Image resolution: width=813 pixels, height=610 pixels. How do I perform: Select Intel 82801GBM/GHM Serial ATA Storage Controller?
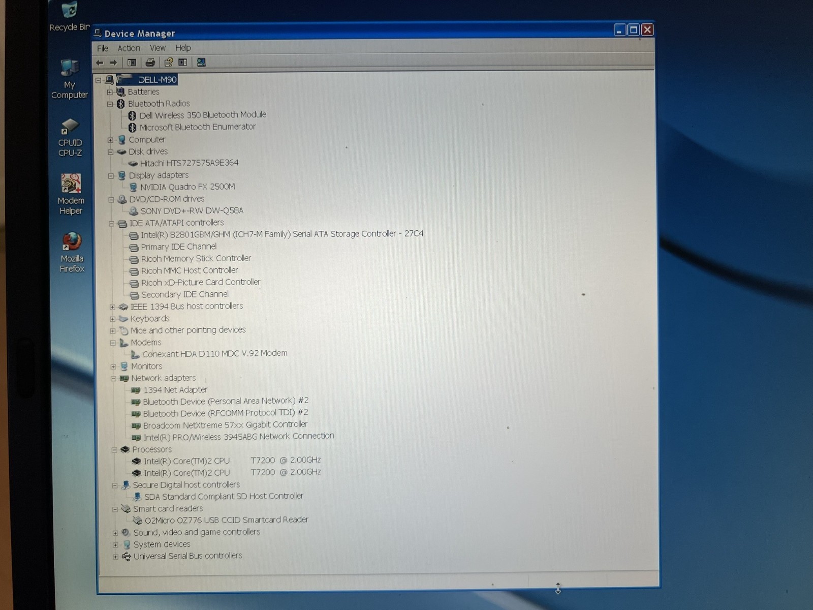coord(282,234)
